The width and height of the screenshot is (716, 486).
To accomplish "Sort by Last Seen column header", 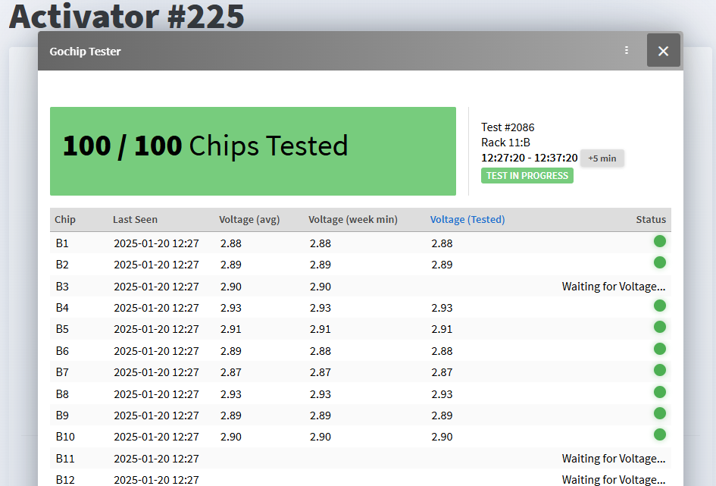I will coord(135,220).
